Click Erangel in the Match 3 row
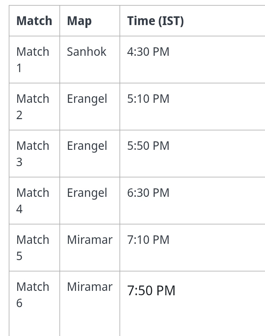Image resolution: width=265 pixels, height=336 pixels. coord(87,146)
